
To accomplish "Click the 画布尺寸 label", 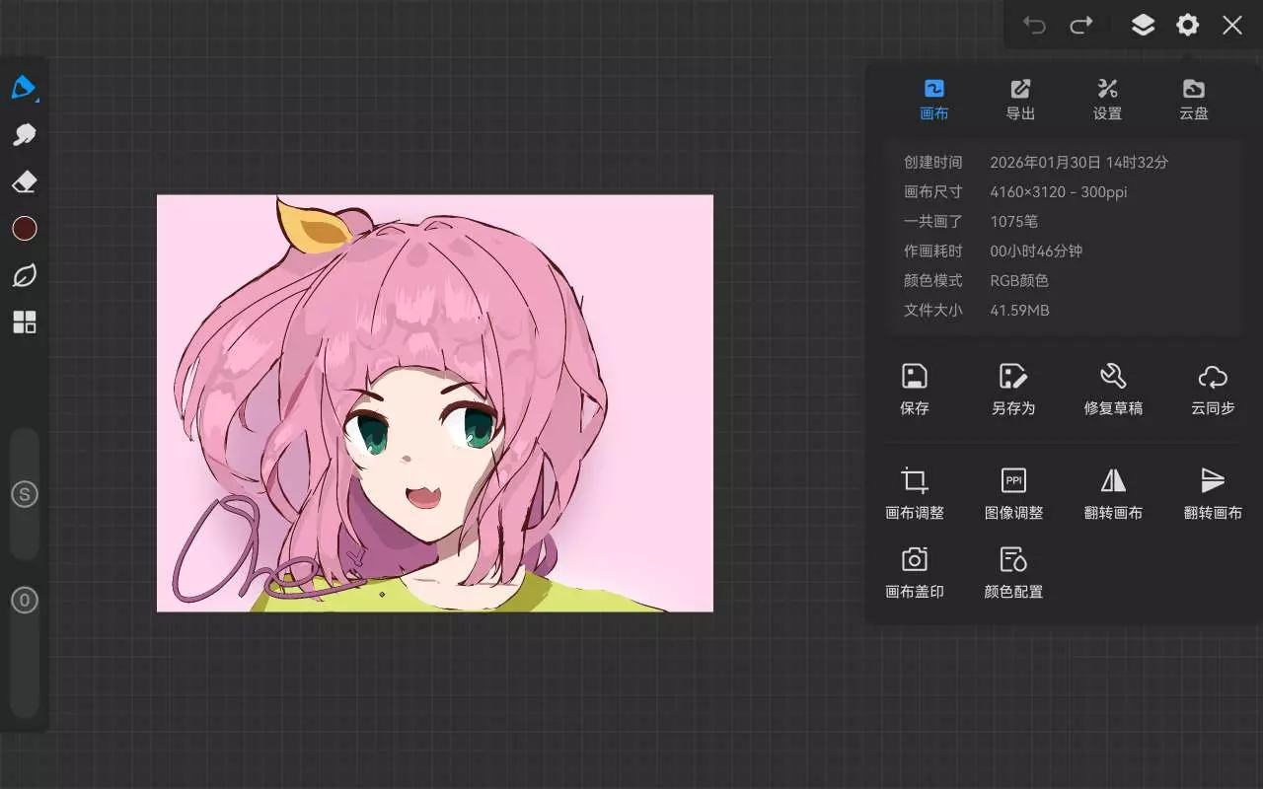I will [932, 191].
